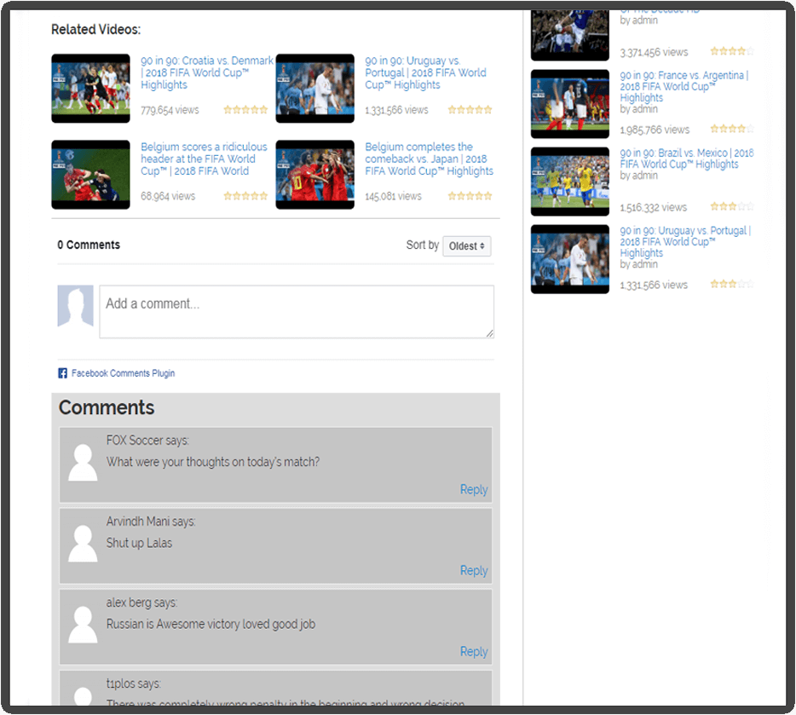Click sidebar '90 in 90: France vs. Argentina' link
The width and height of the screenshot is (796, 715).
[x=684, y=86]
